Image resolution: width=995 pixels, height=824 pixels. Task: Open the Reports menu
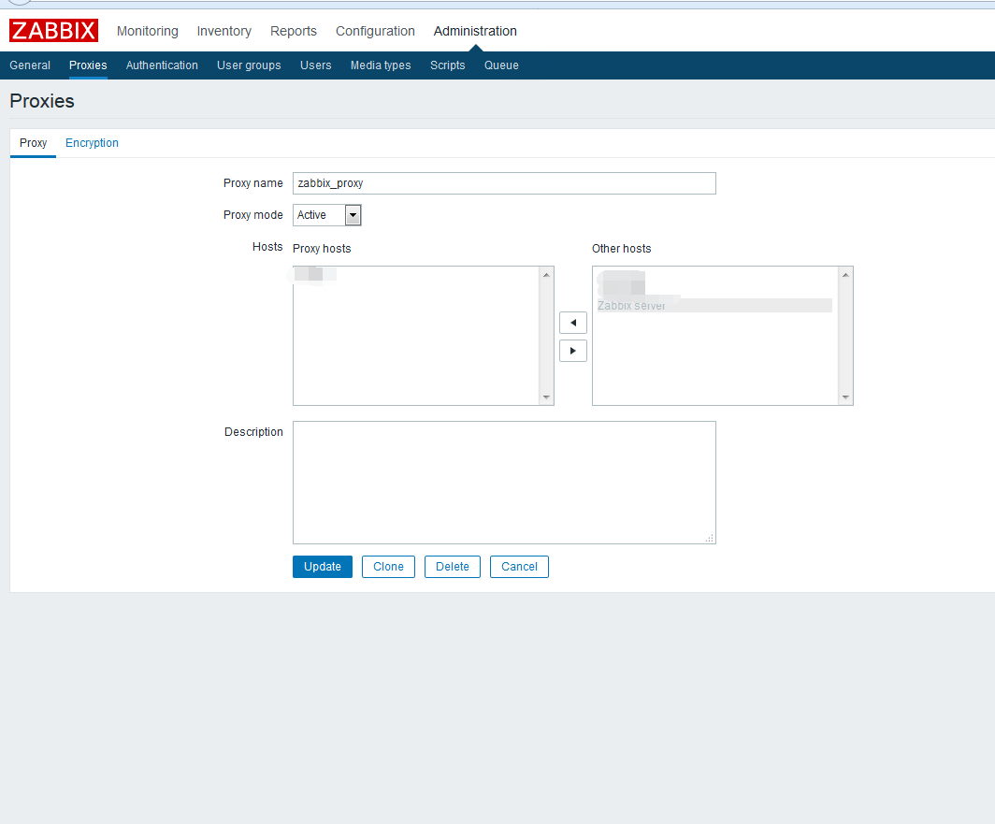[294, 31]
